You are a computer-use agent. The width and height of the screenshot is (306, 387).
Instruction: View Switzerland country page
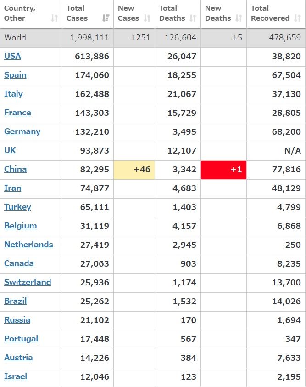click(x=28, y=282)
